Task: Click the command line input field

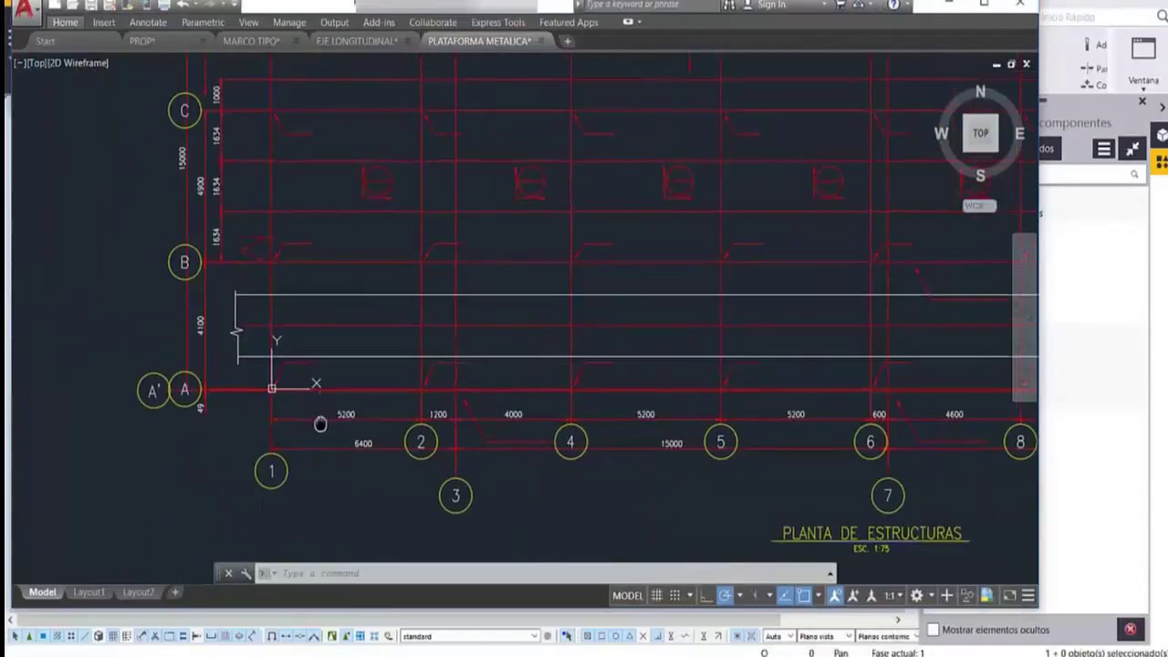Action: (547, 573)
